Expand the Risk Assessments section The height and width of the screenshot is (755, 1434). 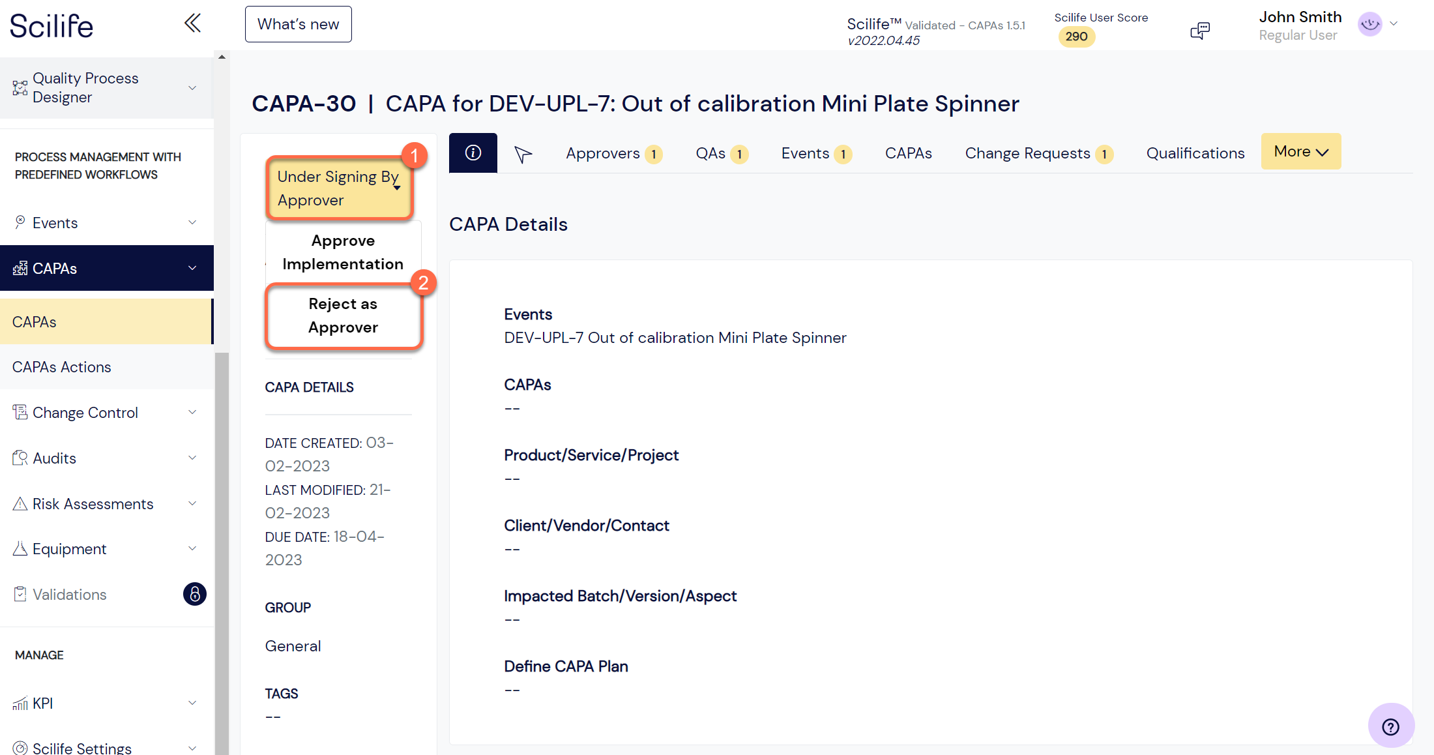point(192,503)
